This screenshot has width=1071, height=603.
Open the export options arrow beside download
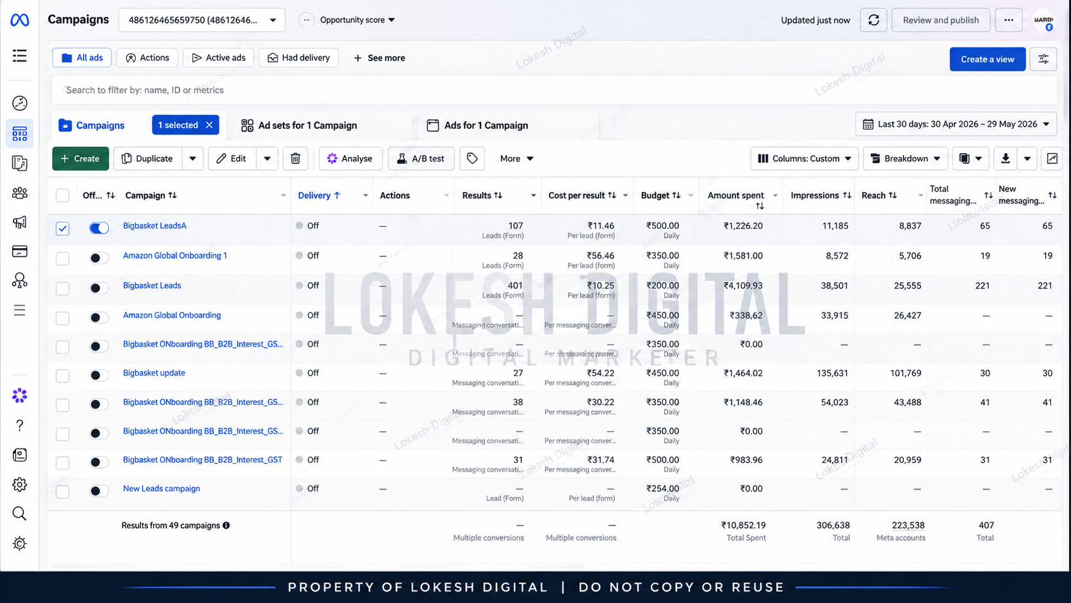tap(1027, 158)
